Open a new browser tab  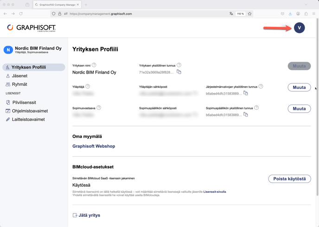pyautogui.click(x=86, y=5)
